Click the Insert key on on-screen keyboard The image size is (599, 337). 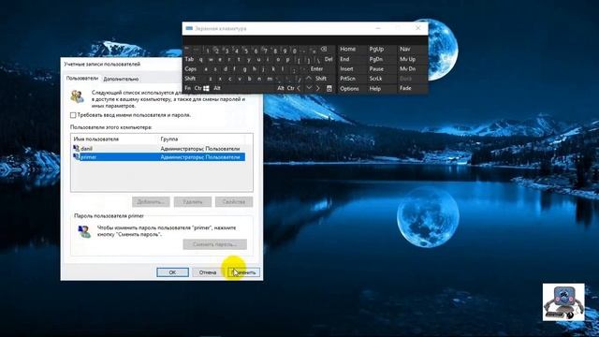click(x=346, y=68)
